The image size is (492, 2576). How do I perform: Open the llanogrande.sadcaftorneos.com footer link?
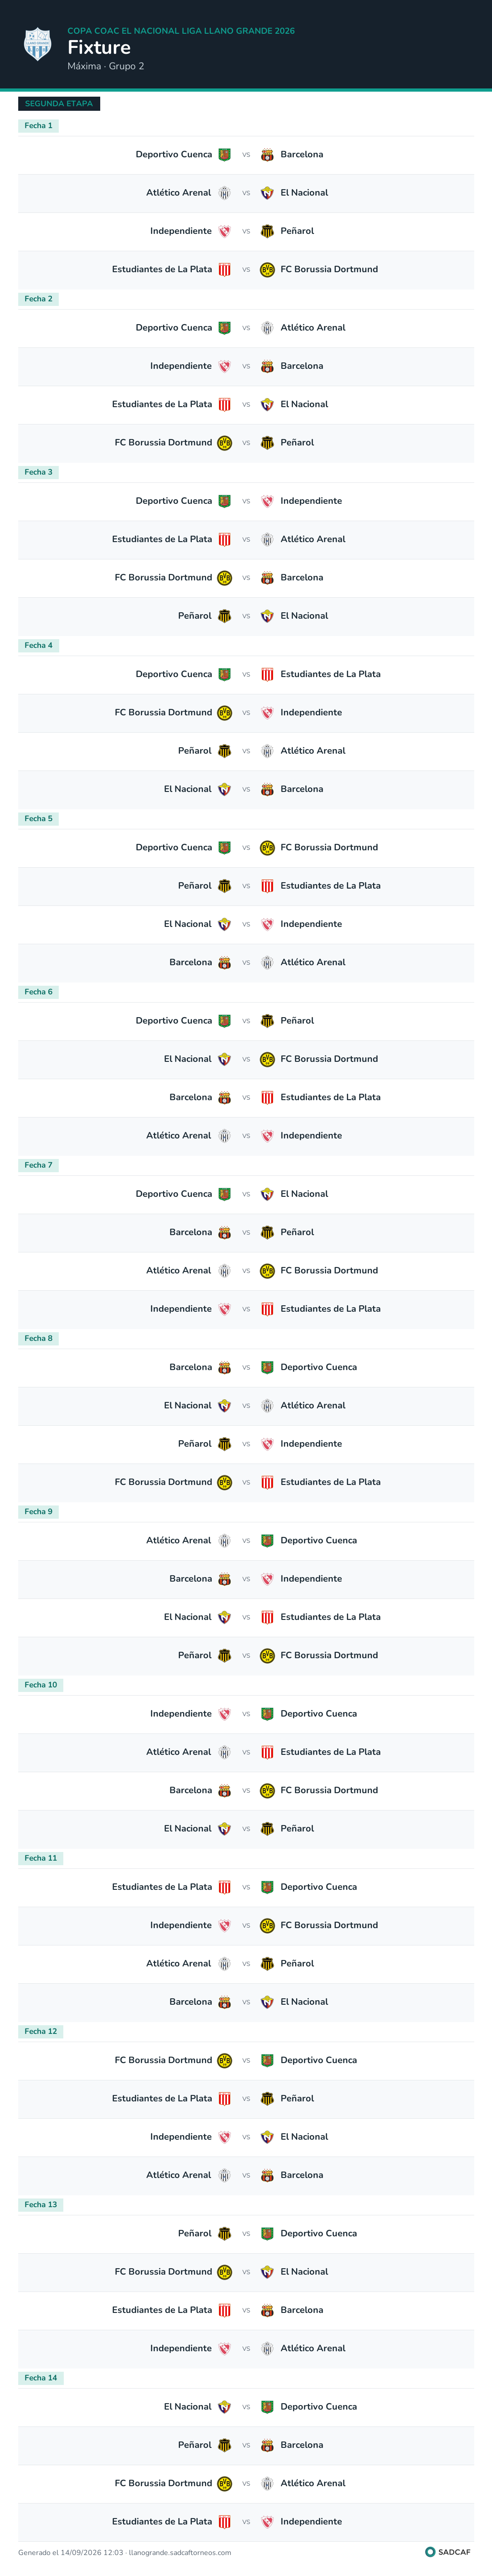tap(180, 2552)
